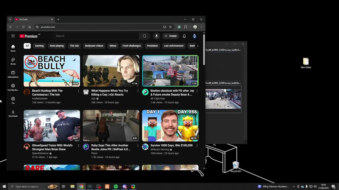Click the Create button
This screenshot has height=190, width=339.
[171, 36]
